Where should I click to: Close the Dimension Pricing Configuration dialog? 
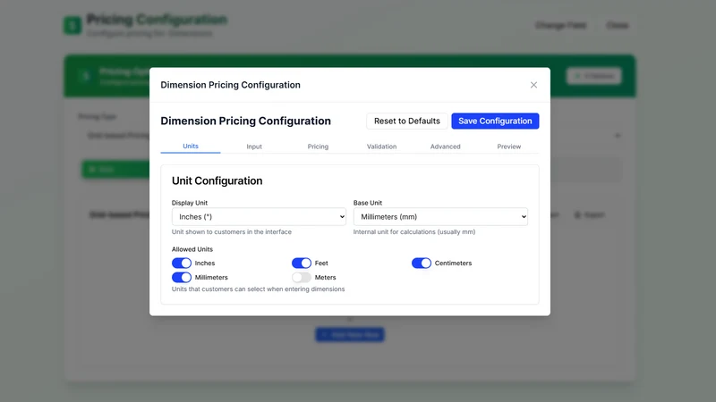click(533, 85)
